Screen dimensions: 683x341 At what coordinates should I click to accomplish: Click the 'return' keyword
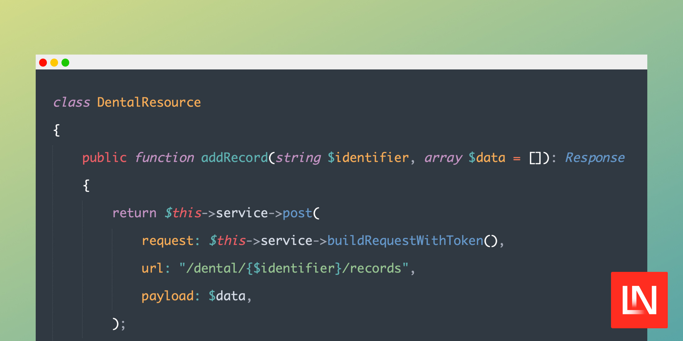[x=134, y=213]
